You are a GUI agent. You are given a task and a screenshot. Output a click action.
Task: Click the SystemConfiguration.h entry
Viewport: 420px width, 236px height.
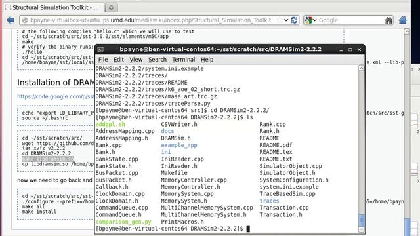point(294,180)
